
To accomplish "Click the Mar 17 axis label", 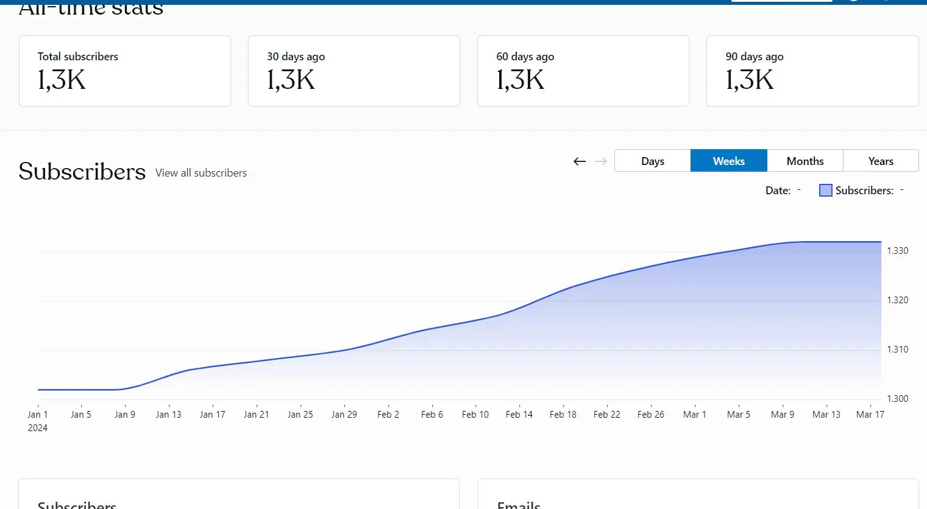I will (870, 414).
